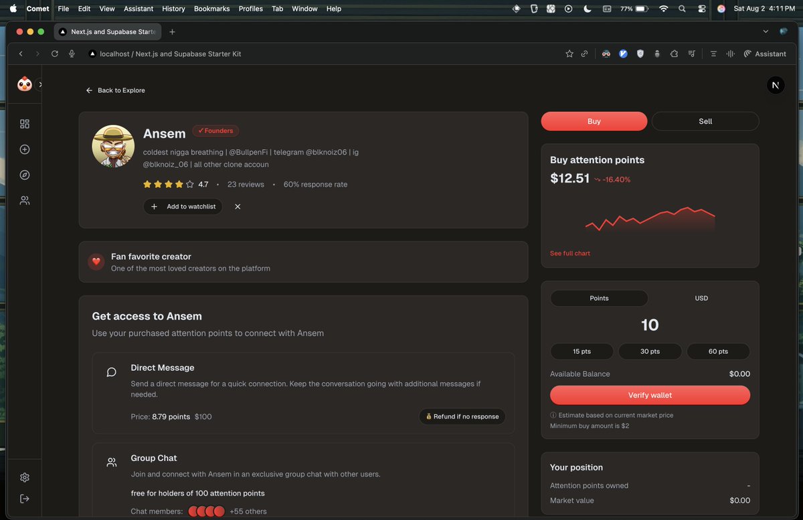Open the File menu

point(64,9)
